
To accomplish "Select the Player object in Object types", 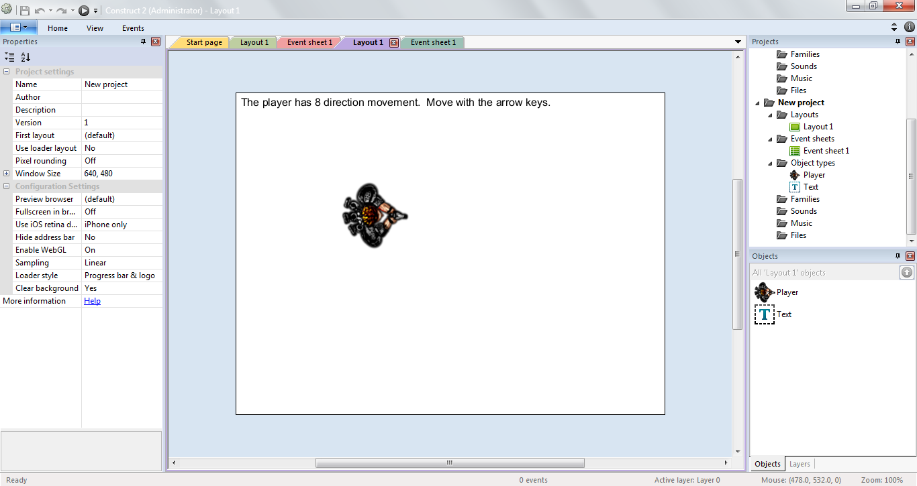I will coord(813,174).
